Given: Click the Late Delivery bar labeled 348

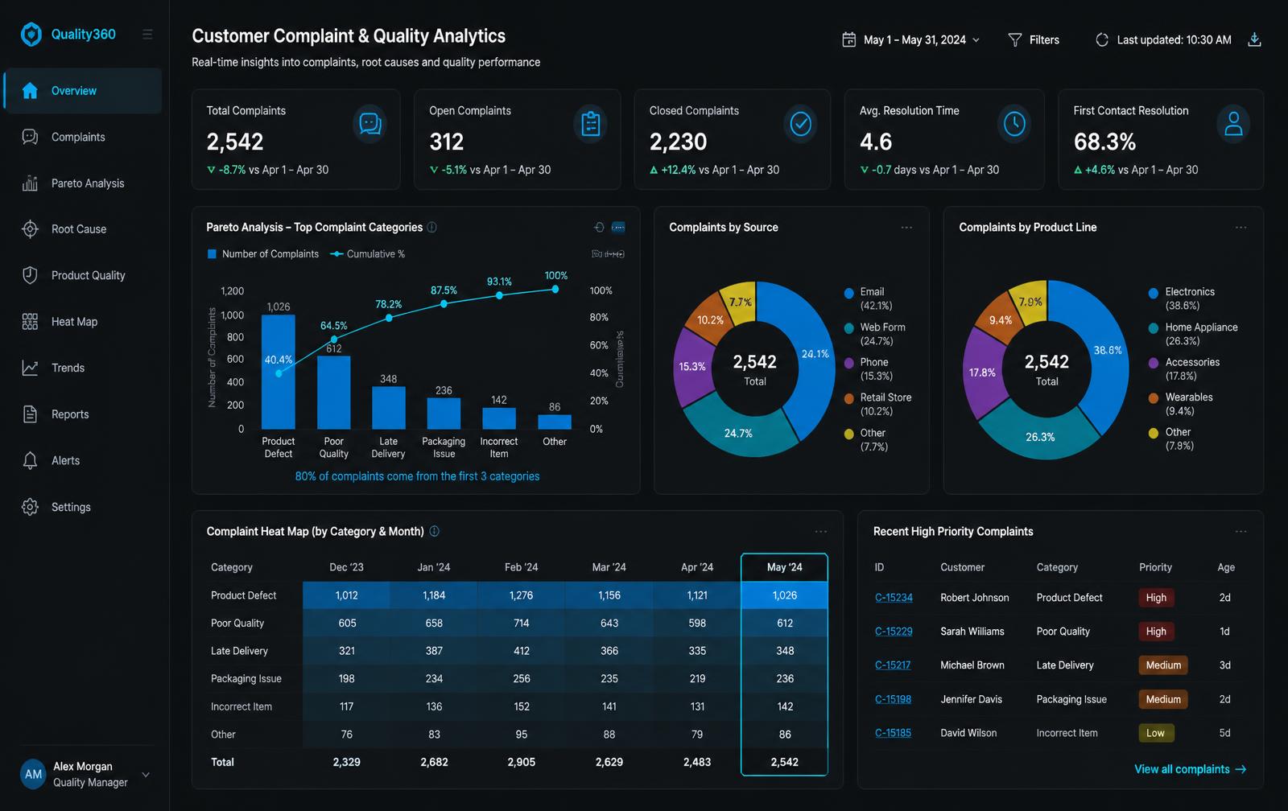Looking at the screenshot, I should point(389,408).
